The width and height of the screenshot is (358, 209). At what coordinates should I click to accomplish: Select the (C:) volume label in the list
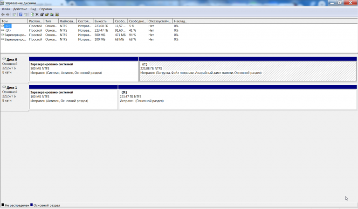coord(8,26)
